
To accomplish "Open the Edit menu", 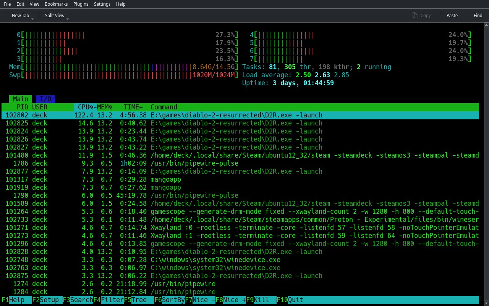I will click(20, 4).
